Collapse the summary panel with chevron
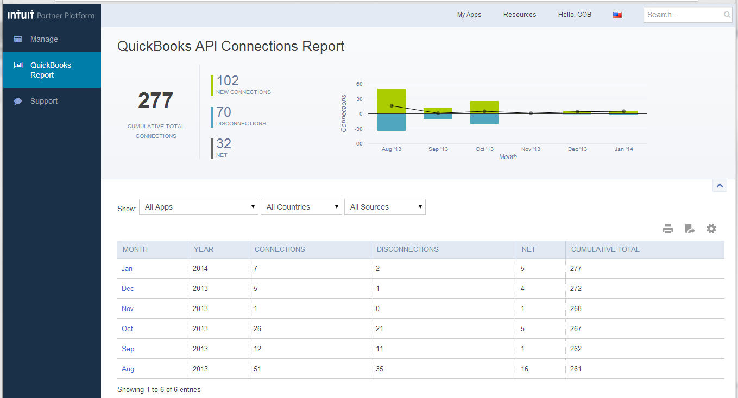Image resolution: width=738 pixels, height=398 pixels. click(x=720, y=186)
